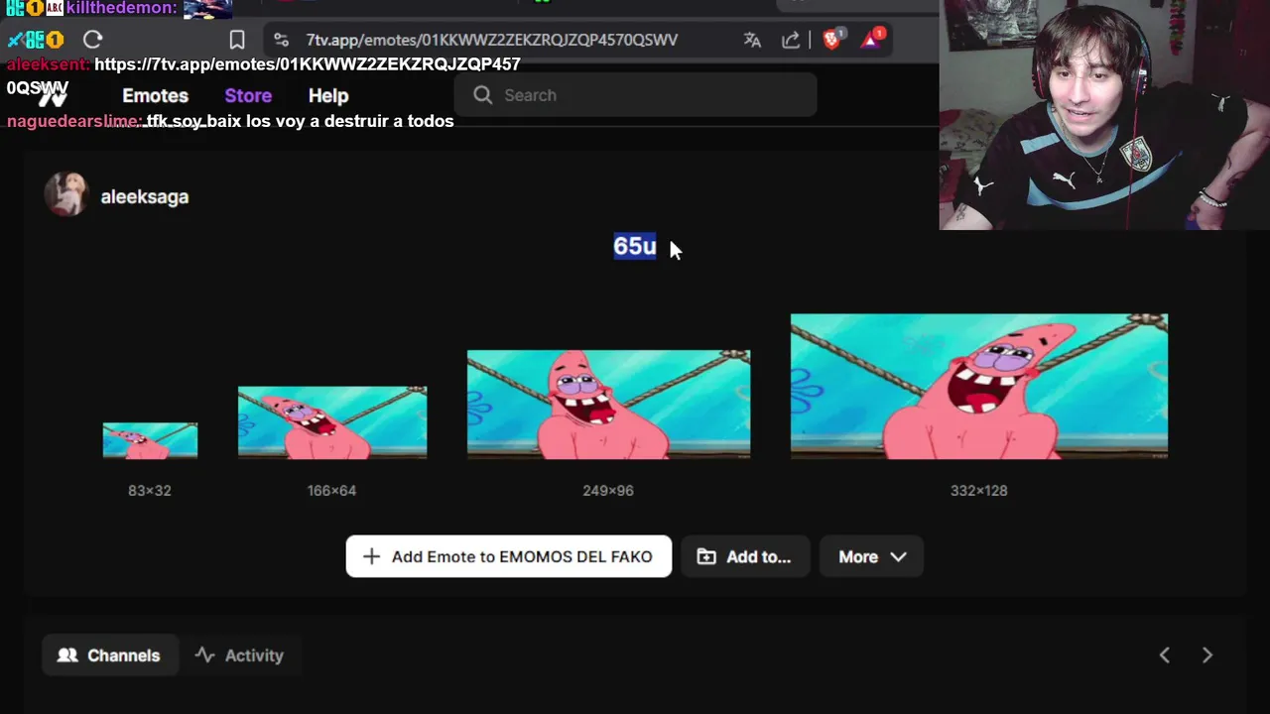Click the Add to... button

[x=744, y=556]
